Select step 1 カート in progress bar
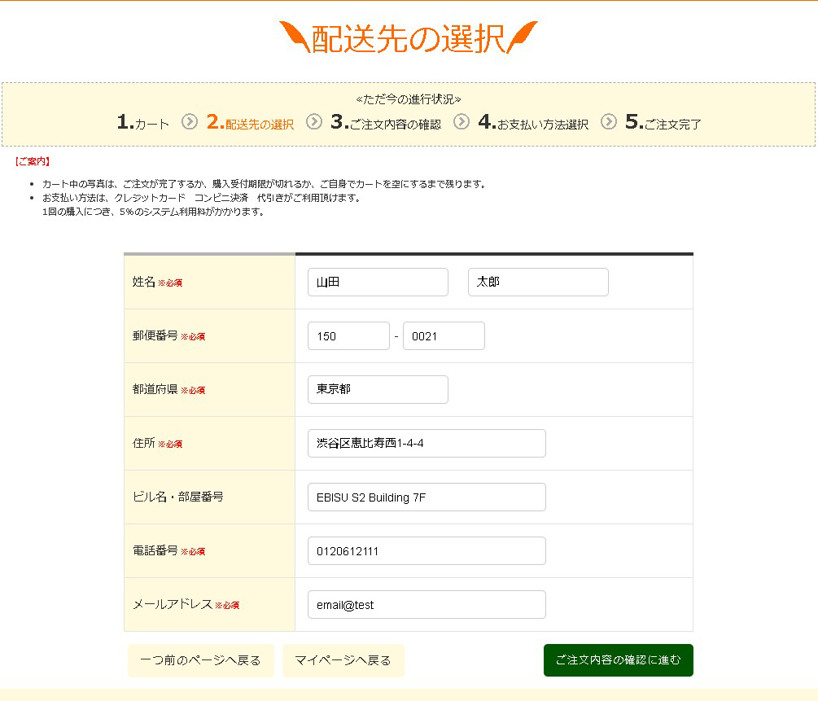This screenshot has width=818, height=701. [143, 123]
